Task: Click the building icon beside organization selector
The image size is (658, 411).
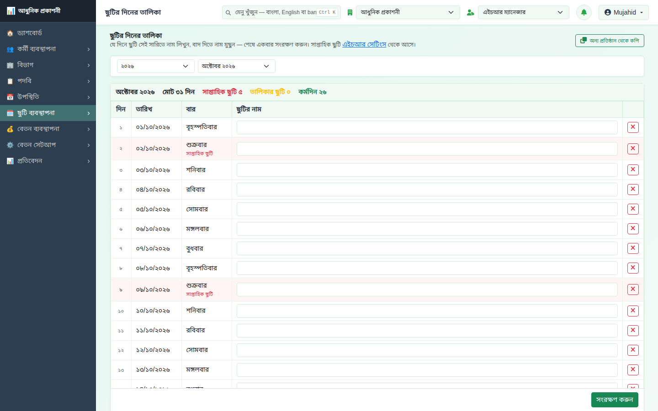Action: coord(350,12)
